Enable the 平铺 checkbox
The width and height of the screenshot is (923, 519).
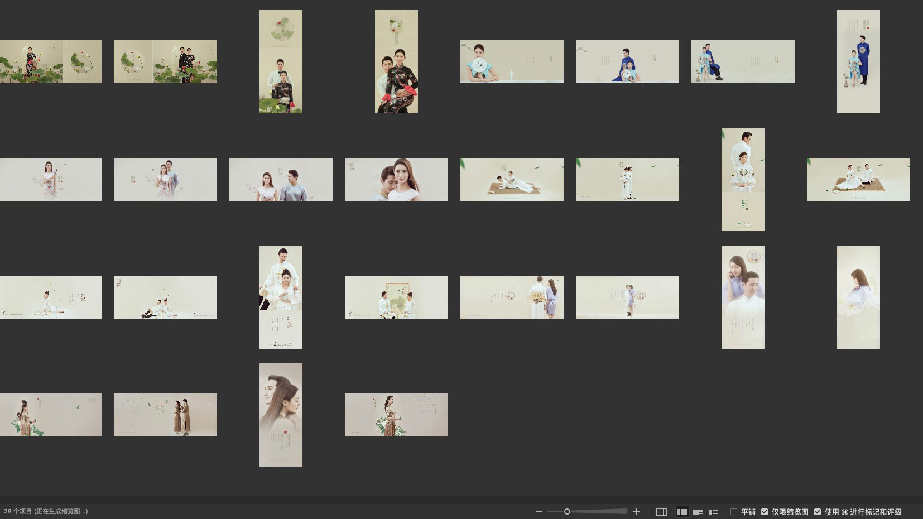pyautogui.click(x=734, y=512)
